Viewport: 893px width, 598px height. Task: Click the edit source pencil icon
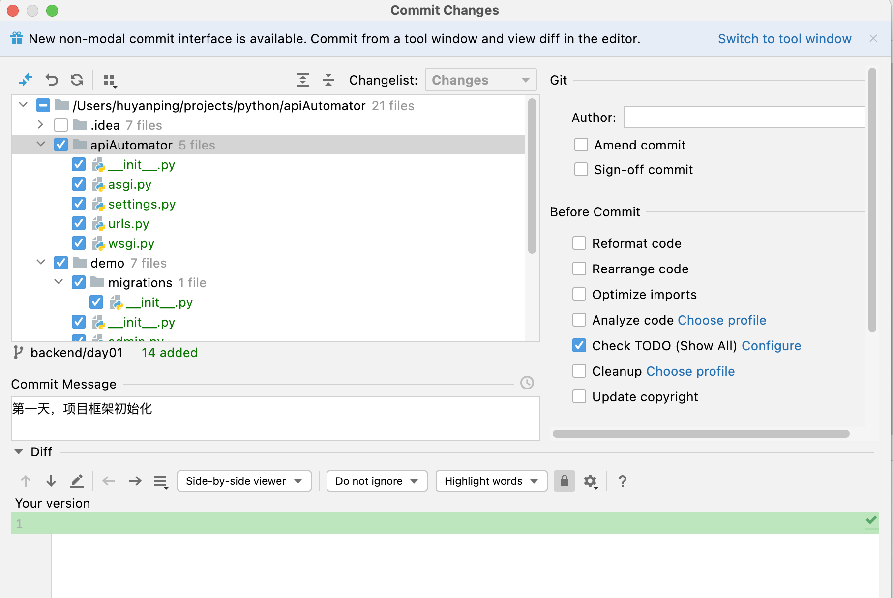click(x=77, y=481)
